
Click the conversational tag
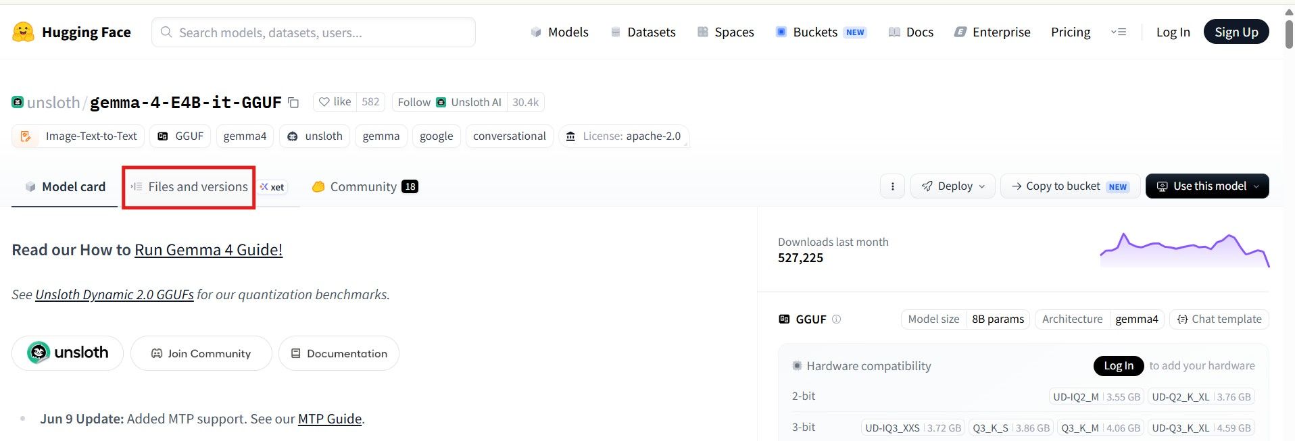pyautogui.click(x=510, y=136)
